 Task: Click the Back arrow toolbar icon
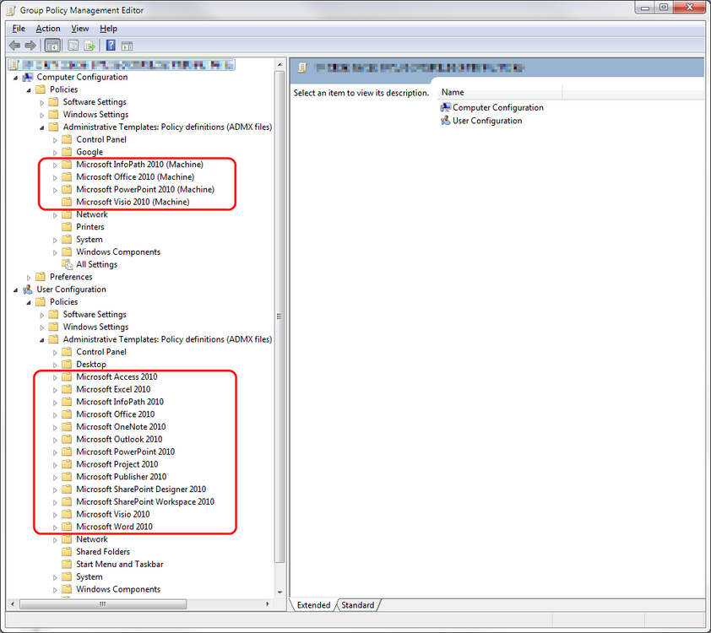[15, 46]
